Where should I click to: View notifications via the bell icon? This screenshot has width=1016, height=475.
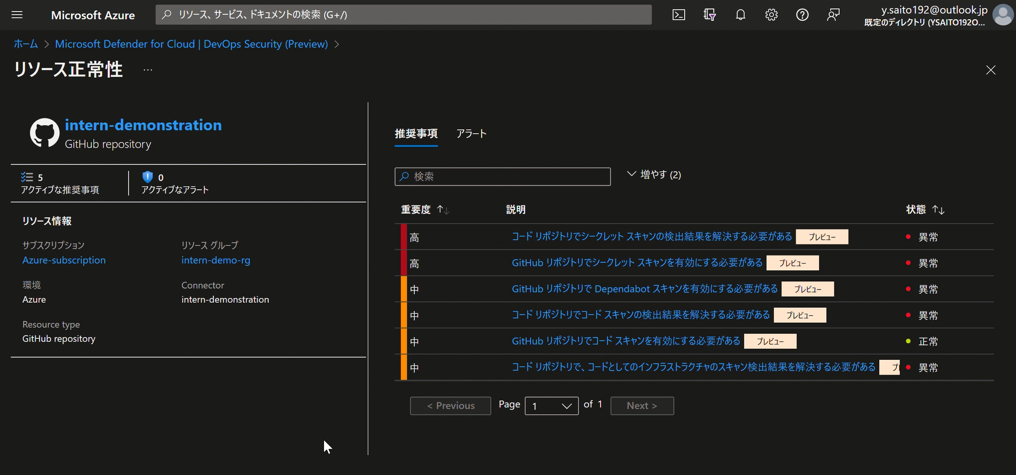click(x=740, y=15)
